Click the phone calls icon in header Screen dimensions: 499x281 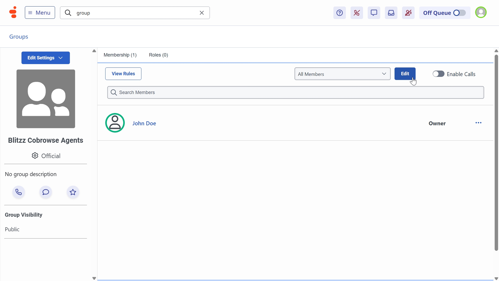[x=357, y=13]
